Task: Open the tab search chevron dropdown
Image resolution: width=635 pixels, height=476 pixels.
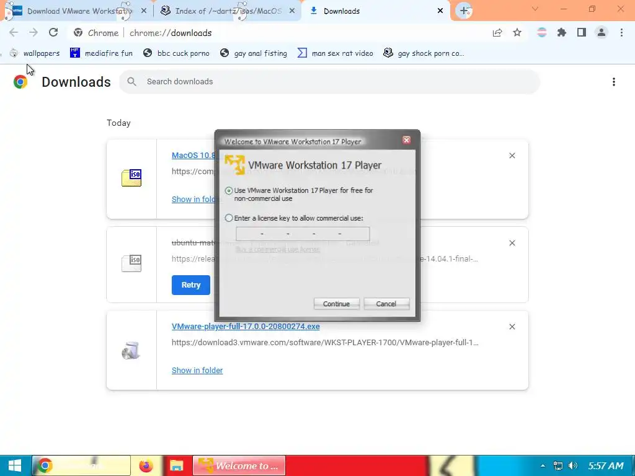Action: tap(535, 9)
